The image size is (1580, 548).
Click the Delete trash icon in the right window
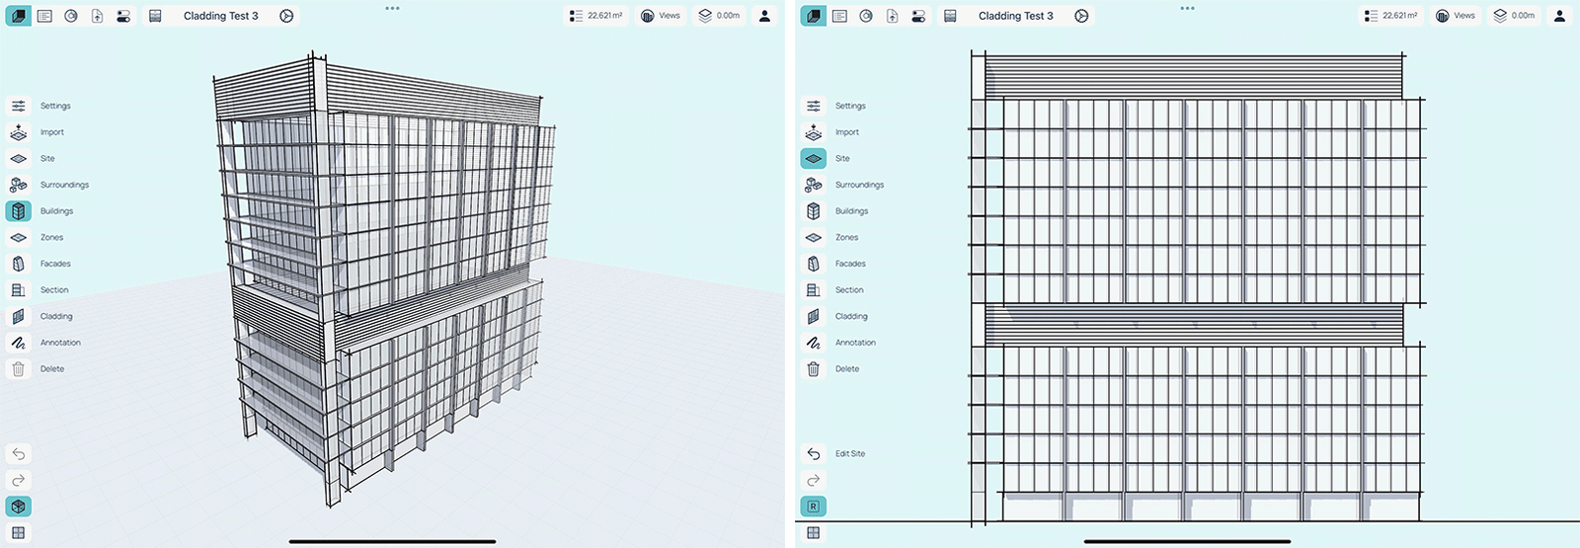pos(814,369)
